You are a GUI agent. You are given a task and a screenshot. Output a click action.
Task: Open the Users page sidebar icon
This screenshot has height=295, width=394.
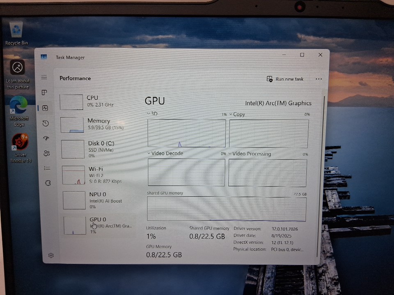(x=46, y=153)
